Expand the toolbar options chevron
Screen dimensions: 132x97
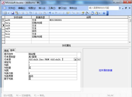coord(107,13)
